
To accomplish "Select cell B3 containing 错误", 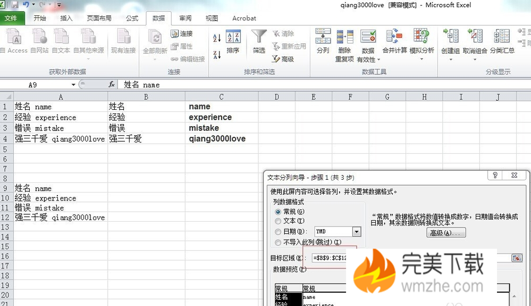I will pyautogui.click(x=146, y=128).
